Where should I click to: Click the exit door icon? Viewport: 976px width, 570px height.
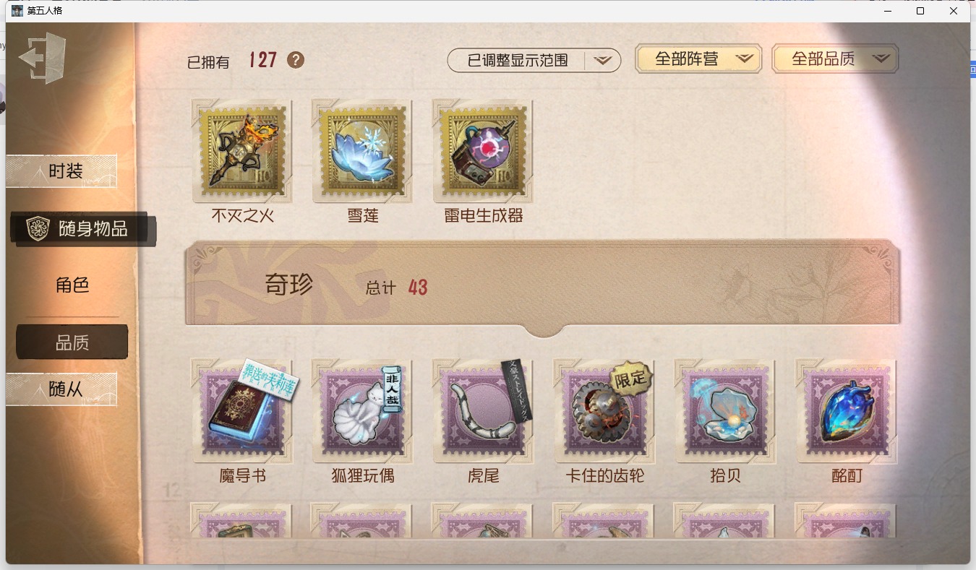43,58
